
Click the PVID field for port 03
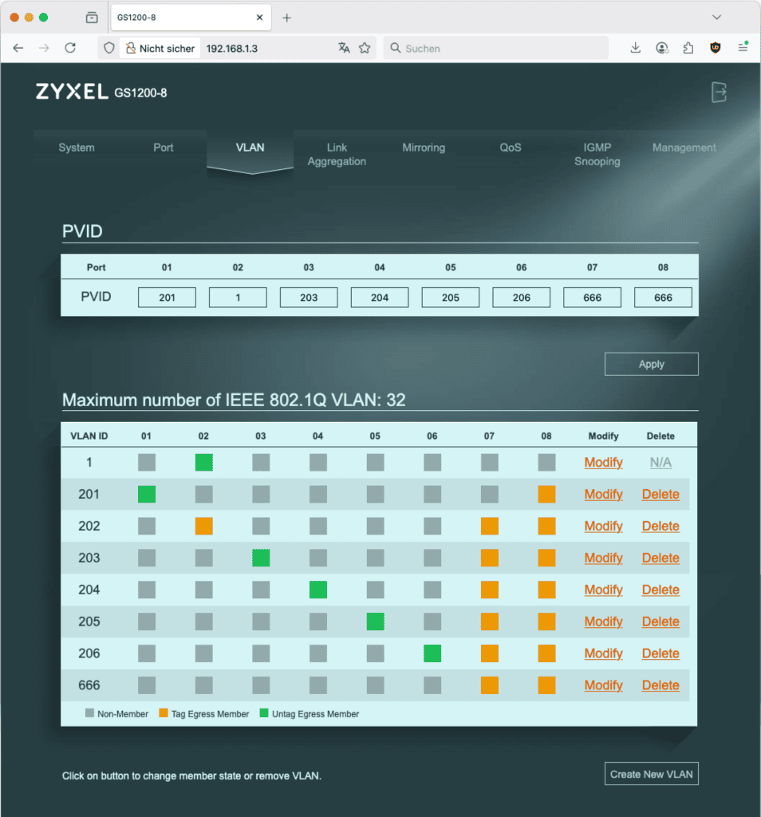[x=309, y=298]
